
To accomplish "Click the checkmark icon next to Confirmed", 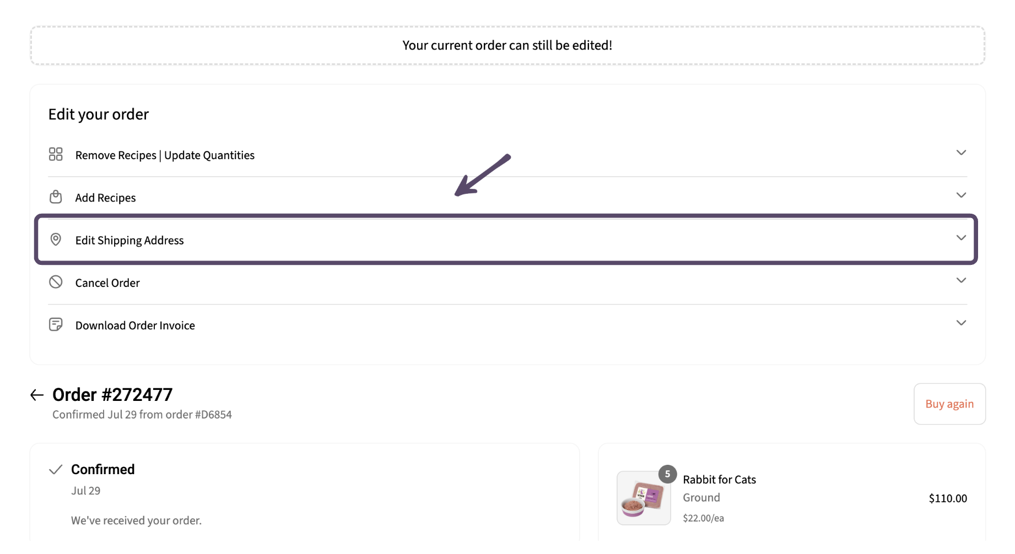I will coord(56,470).
